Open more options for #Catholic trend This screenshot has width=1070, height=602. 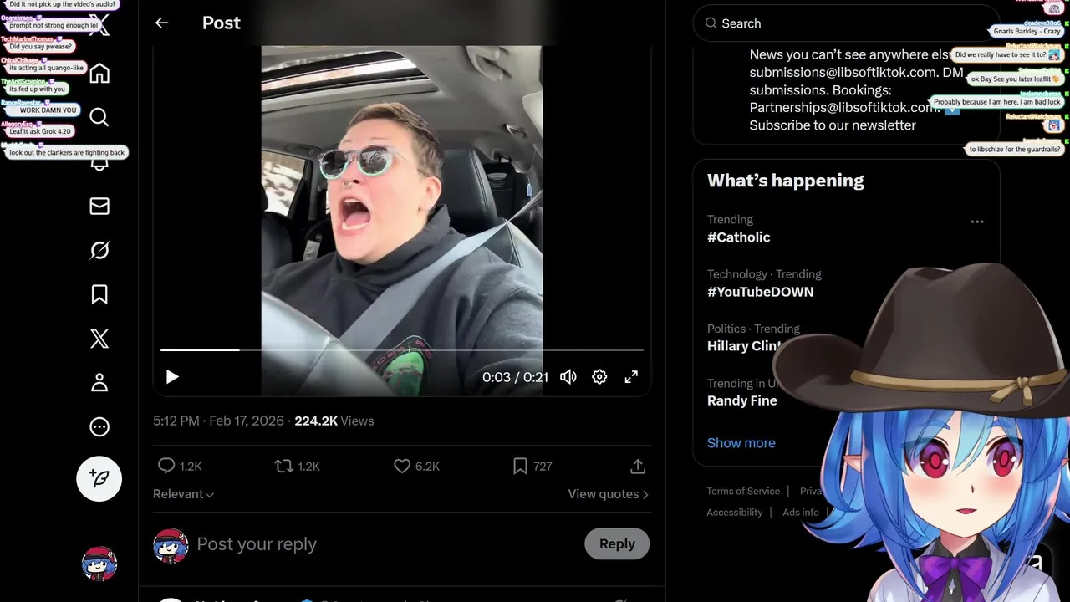pos(977,222)
